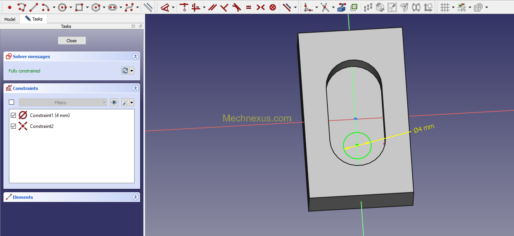
Task: Open the fillet tool dropdown arrow
Action: [x=316, y=7]
